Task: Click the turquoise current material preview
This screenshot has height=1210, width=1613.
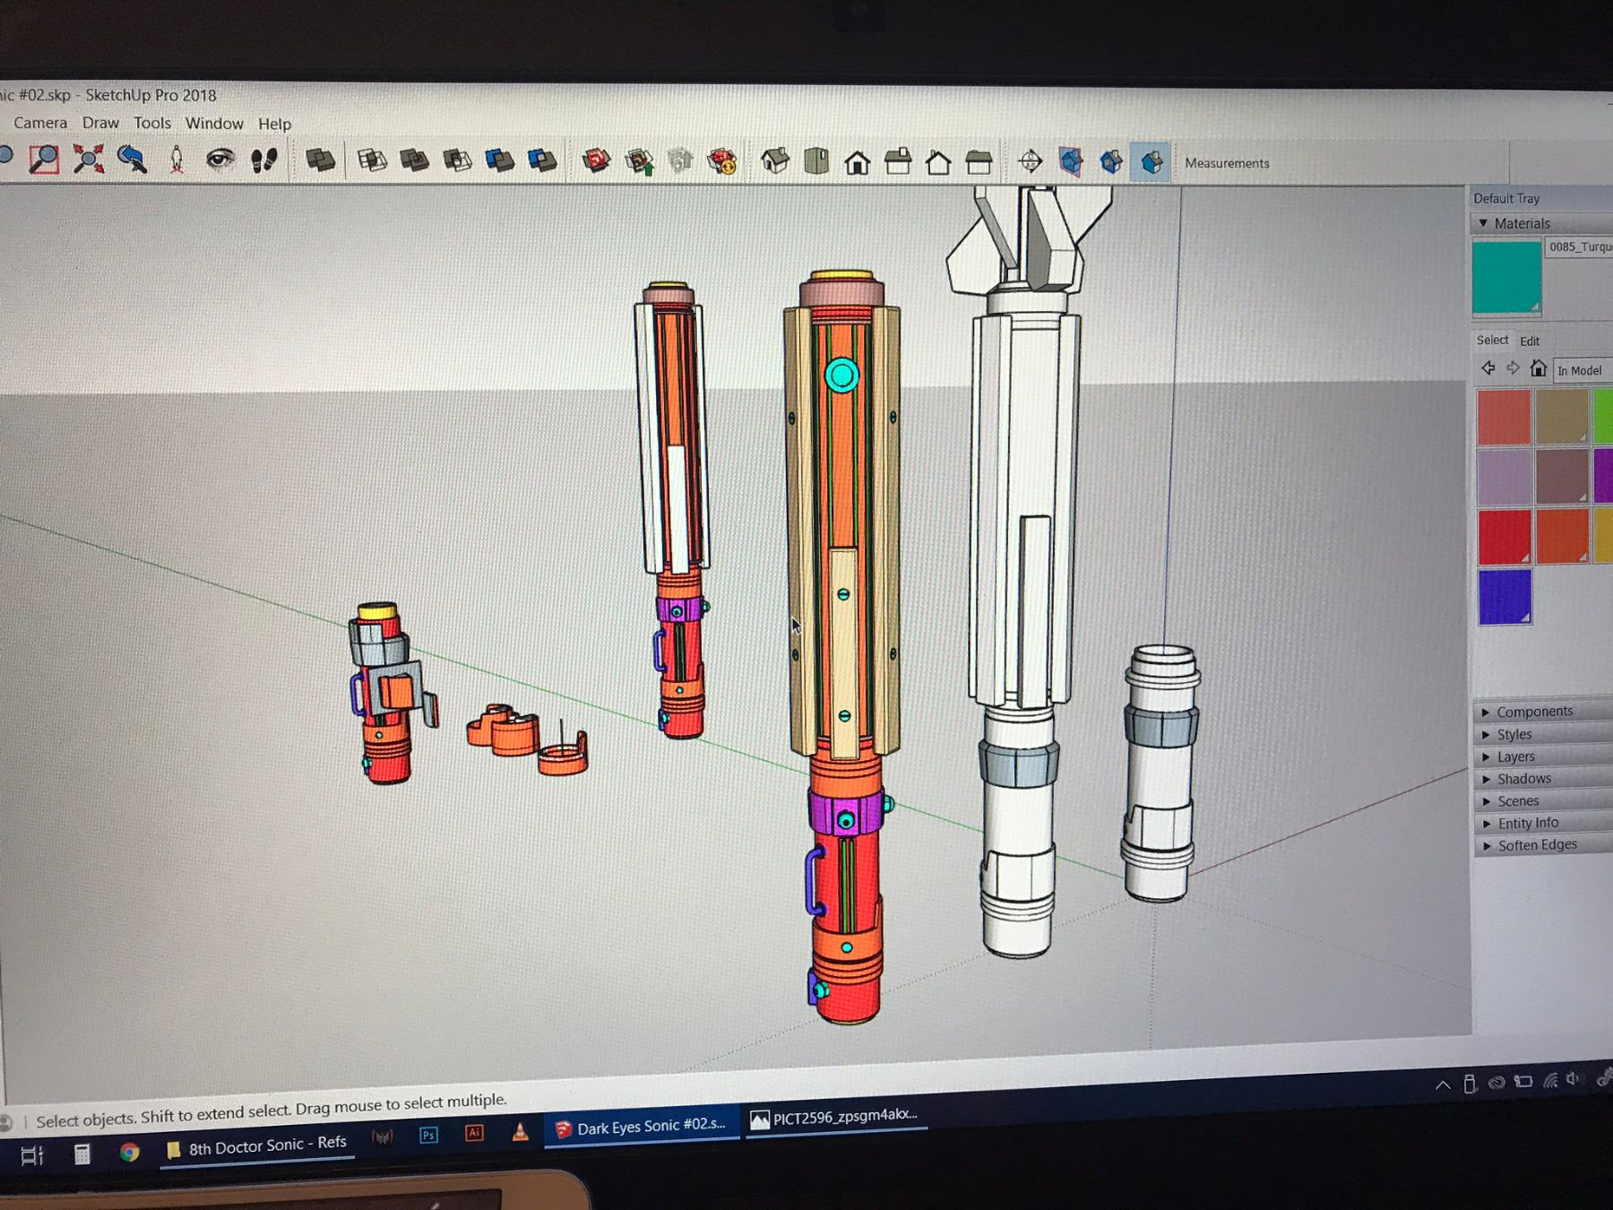Action: pos(1506,277)
